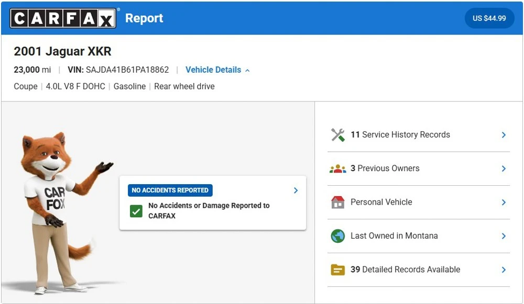This screenshot has width=524, height=304.
Task: Click the yellow Detailed Records folder icon
Action: point(338,269)
